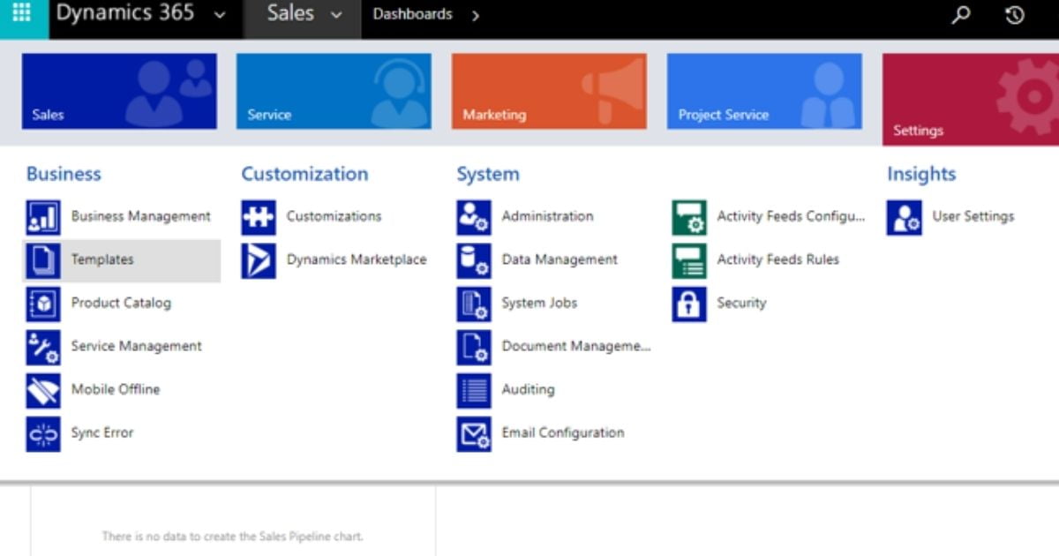Click the Sales module label in navbar
Image resolution: width=1059 pixels, height=556 pixels.
tap(290, 14)
